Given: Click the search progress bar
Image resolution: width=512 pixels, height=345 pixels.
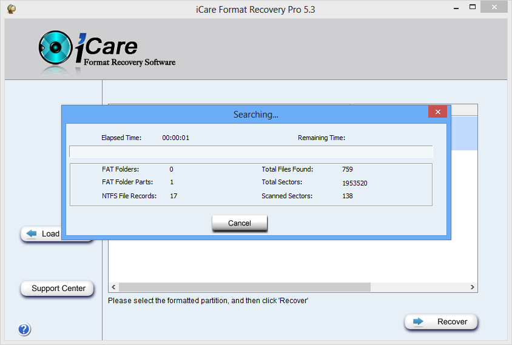Looking at the screenshot, I should [251, 152].
